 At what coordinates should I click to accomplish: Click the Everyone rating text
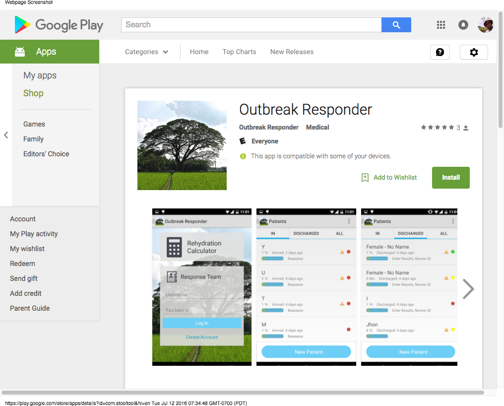264,141
